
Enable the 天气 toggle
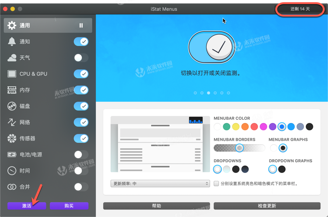[x=81, y=58]
